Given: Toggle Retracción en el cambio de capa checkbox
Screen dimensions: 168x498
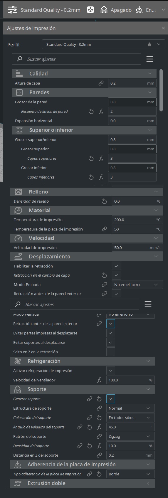Looking at the screenshot, I should pyautogui.click(x=116, y=275).
